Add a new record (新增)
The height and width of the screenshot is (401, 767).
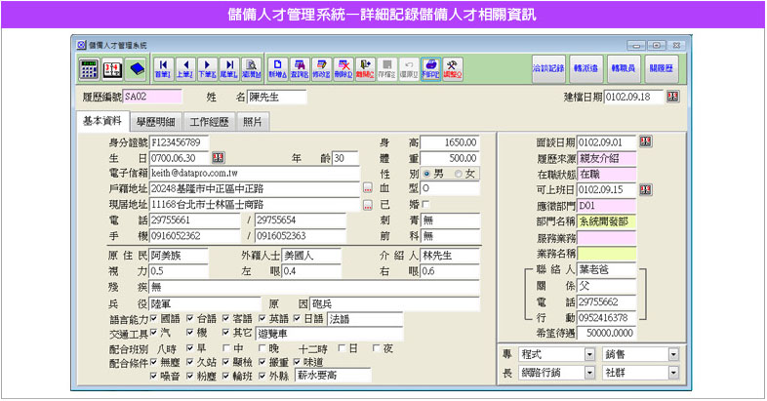click(x=277, y=68)
